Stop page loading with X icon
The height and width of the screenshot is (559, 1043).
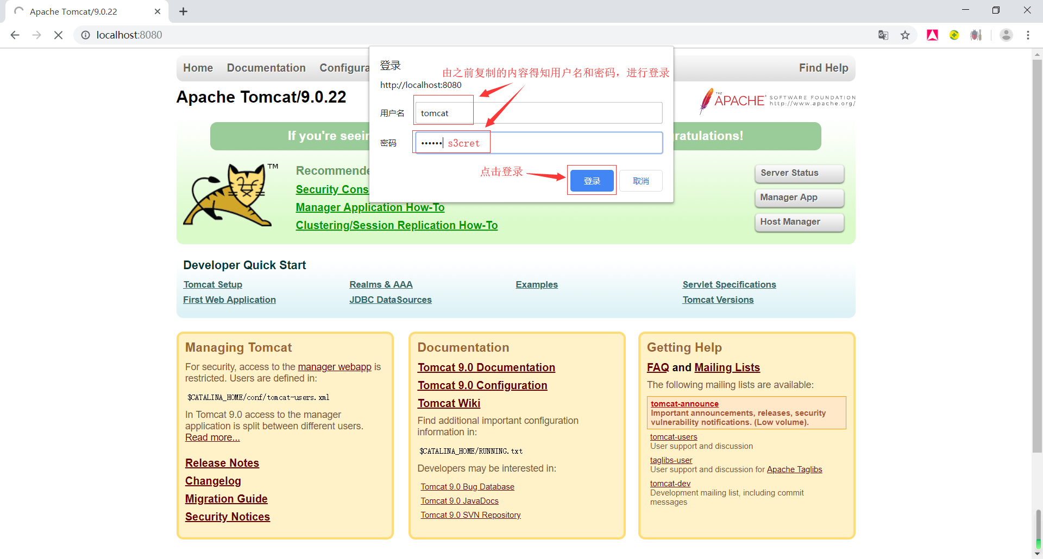pyautogui.click(x=58, y=35)
